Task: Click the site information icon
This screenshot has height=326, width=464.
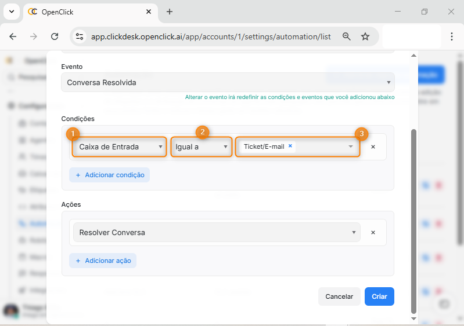Action: point(80,36)
